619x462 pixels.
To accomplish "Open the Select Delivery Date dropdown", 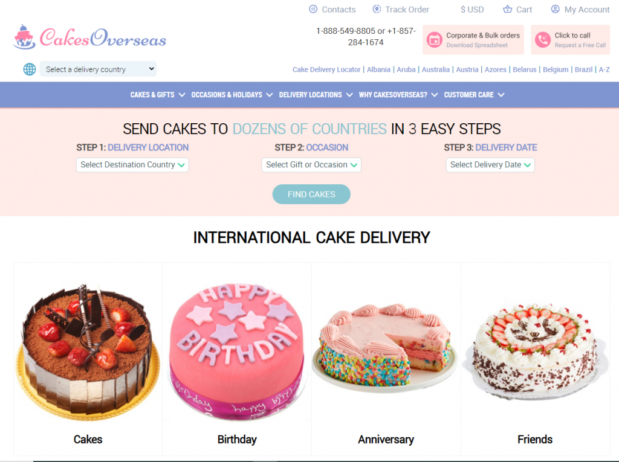I will point(490,165).
